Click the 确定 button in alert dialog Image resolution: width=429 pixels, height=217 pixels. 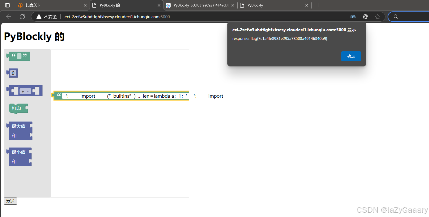351,56
